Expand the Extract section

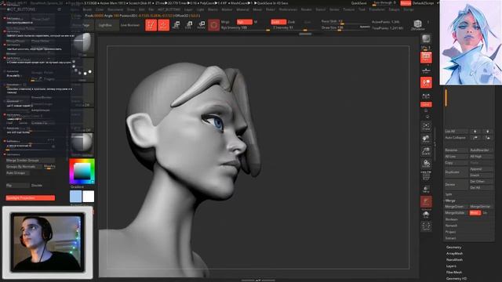click(x=450, y=238)
